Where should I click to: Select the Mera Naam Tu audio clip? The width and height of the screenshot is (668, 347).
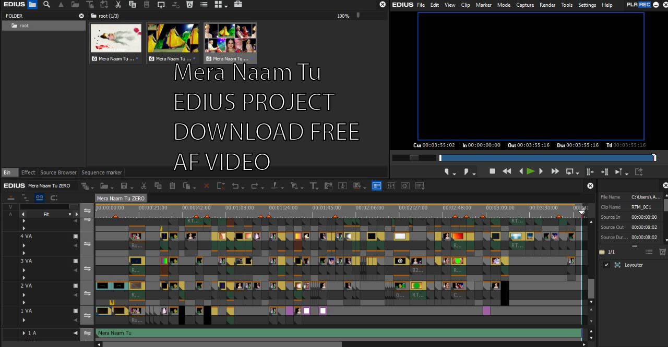pos(338,333)
